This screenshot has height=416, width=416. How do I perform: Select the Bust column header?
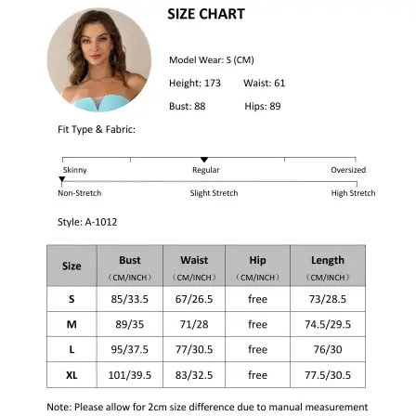(x=130, y=266)
